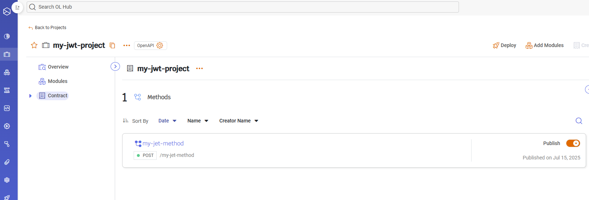
Task: Open the paperclip icon in left sidebar
Action: (x=7, y=162)
